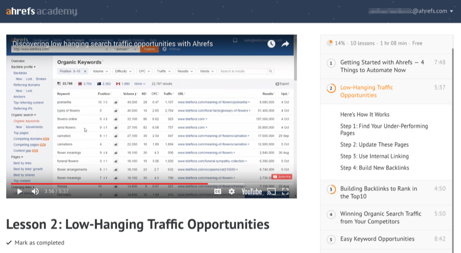Click the lesson heading text
The height and width of the screenshot is (253, 461).
tap(138, 224)
